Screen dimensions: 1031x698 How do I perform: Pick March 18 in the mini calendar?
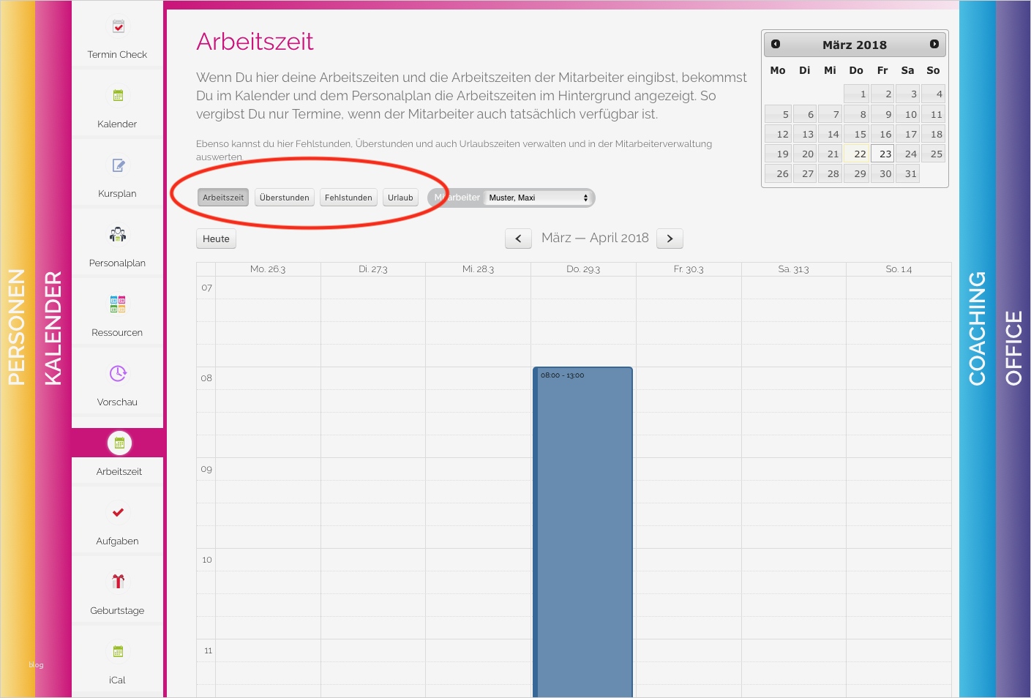934,134
